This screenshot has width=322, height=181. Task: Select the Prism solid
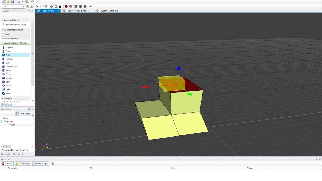tap(8, 74)
